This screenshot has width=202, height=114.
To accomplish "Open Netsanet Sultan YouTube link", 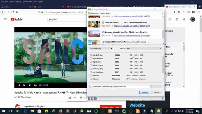I will 132,35.
